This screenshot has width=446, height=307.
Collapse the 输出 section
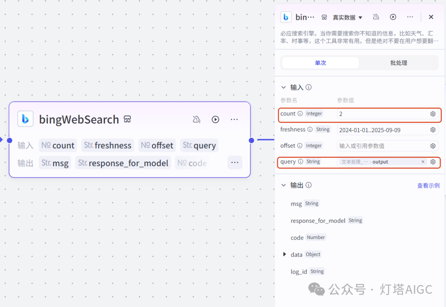click(x=284, y=185)
